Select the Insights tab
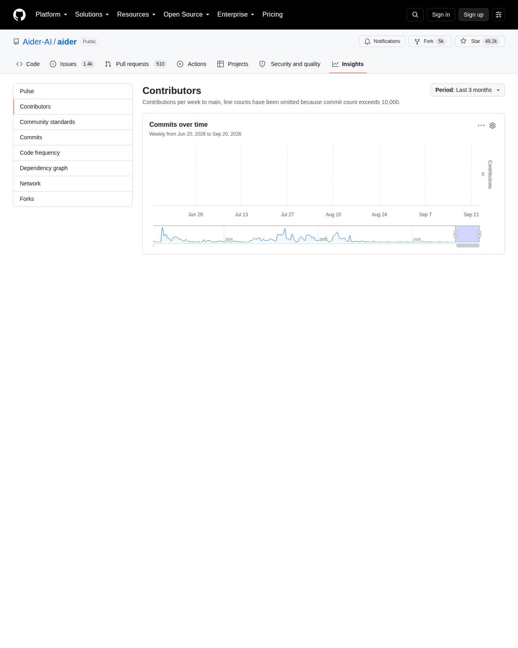The height and width of the screenshot is (648, 518). tap(348, 64)
